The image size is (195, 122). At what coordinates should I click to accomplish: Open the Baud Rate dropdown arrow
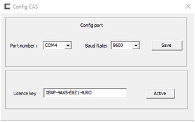pos(136,45)
